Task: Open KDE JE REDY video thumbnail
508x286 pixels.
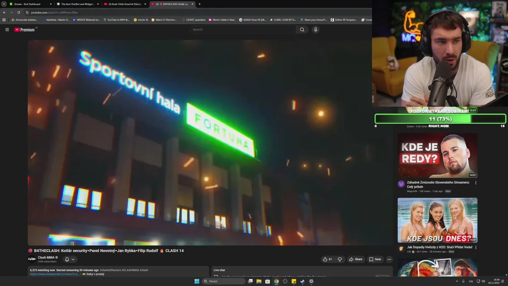Action: click(x=437, y=155)
